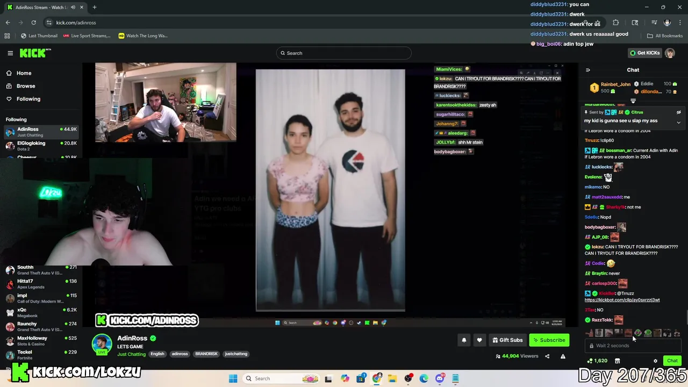
Task: Expand the gift leaderboard handle
Action: [633, 101]
